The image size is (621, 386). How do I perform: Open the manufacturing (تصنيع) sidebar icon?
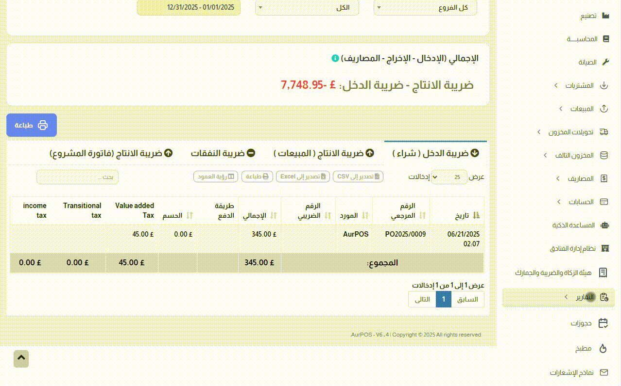(605, 16)
